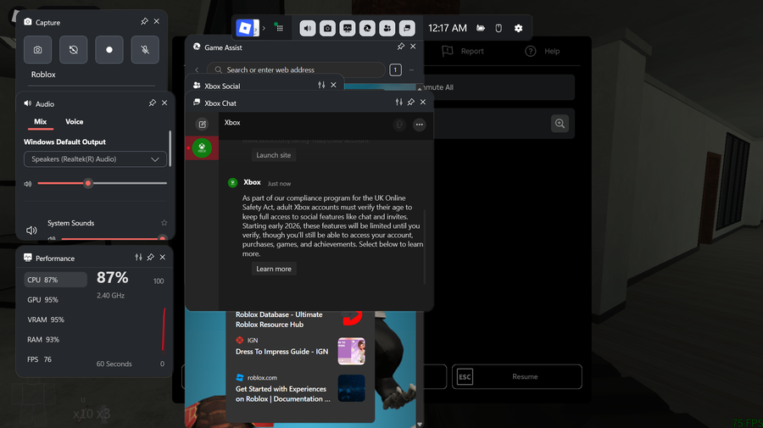Viewport: 763px width, 428px height.
Task: Open Xbox Social options icon
Action: tap(321, 85)
